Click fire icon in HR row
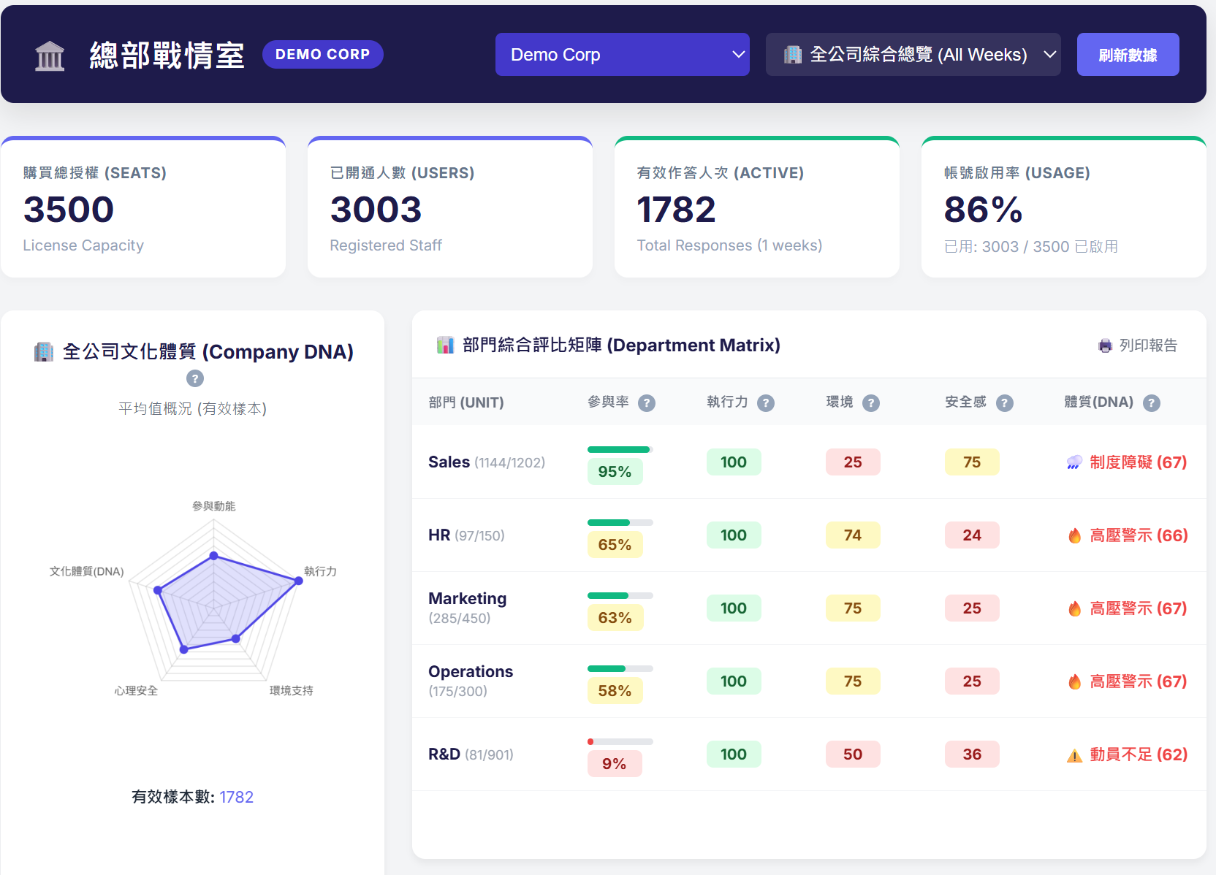The height and width of the screenshot is (875, 1216). (1074, 536)
